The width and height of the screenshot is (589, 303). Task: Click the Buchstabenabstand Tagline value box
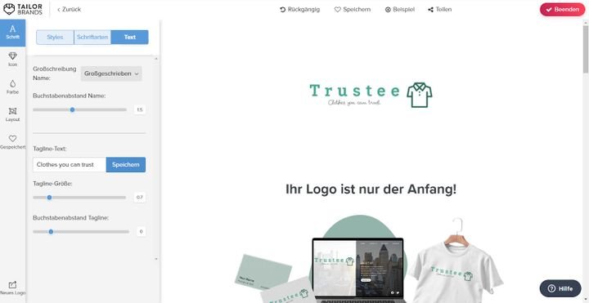[142, 231]
